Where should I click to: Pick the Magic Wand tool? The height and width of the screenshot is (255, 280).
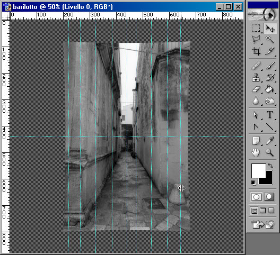point(270,40)
